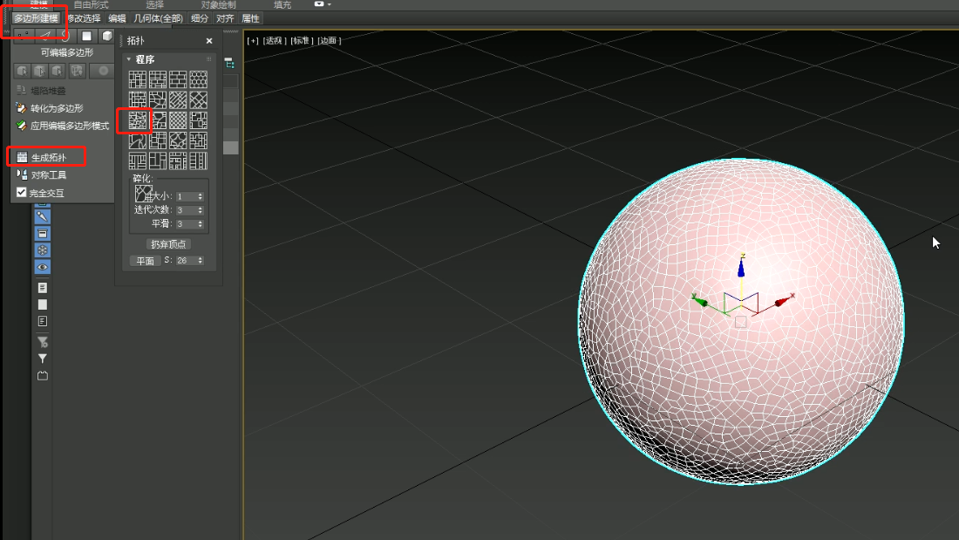Viewport: 959px width, 540px height.
Task: Click 应用编辑多边形模式 toggle
Action: (63, 126)
